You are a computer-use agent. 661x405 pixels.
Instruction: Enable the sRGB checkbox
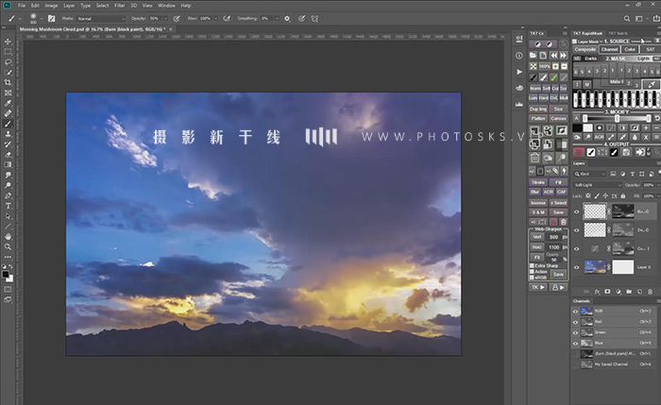pos(532,278)
